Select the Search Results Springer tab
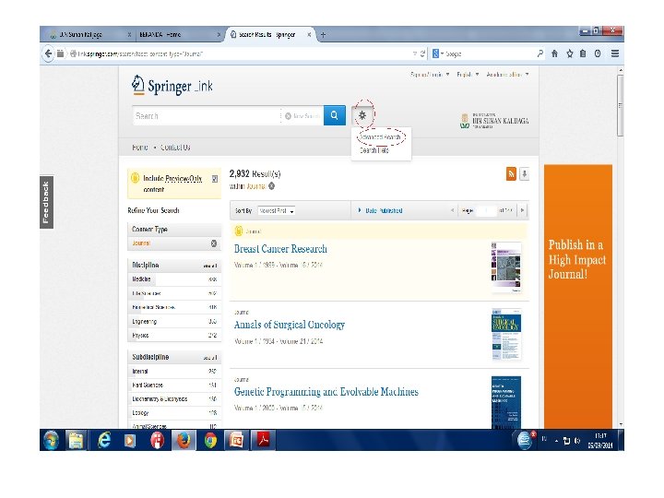The height and width of the screenshot is (498, 664). (271, 35)
